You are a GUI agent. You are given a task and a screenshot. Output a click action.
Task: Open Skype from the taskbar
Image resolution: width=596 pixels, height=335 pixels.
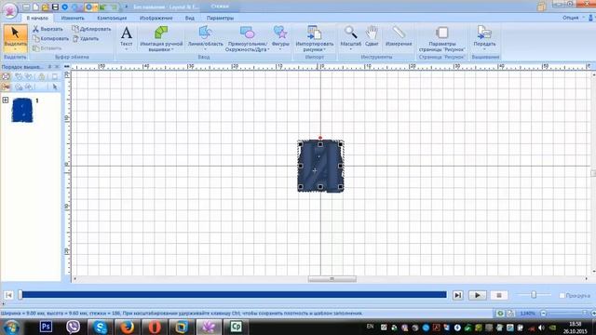[100, 327]
